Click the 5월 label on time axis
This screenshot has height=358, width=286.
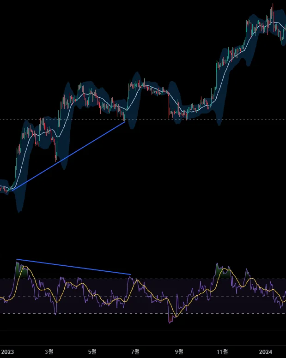click(92, 352)
